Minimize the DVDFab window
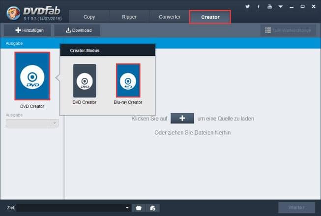This screenshot has height=216, width=321. pos(292,7)
